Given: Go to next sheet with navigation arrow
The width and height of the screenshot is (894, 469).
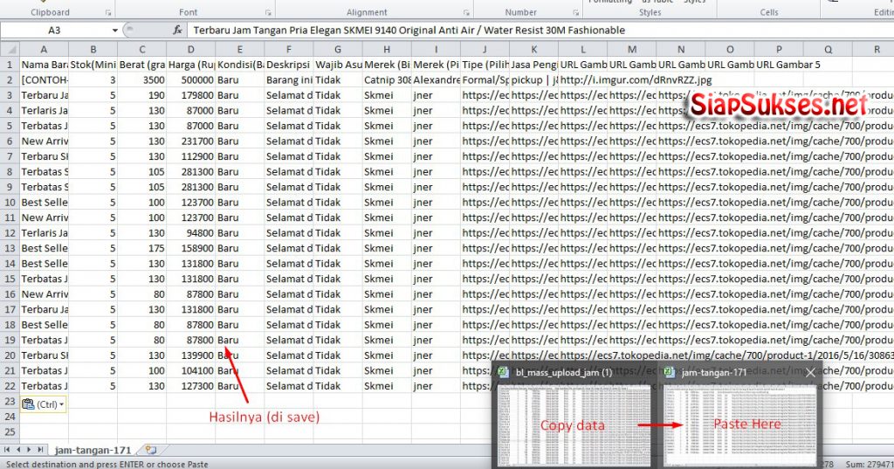Looking at the screenshot, I should [x=29, y=450].
